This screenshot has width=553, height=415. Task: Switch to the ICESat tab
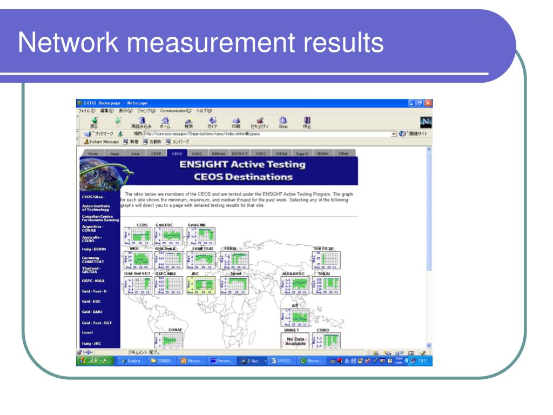[x=281, y=153]
